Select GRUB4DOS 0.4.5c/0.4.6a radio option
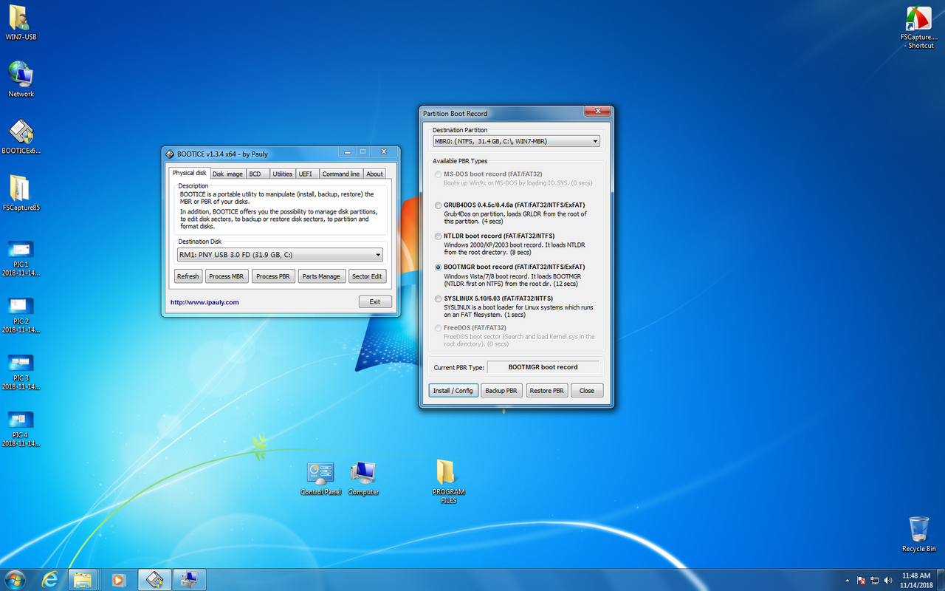 click(x=438, y=205)
